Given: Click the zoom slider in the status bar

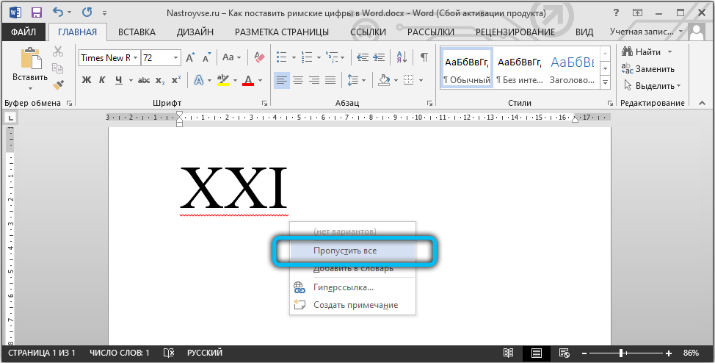Looking at the screenshot, I should pos(621,353).
